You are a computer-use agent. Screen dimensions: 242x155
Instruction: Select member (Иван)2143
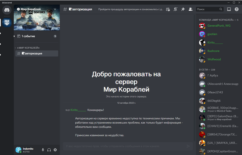point(219,92)
